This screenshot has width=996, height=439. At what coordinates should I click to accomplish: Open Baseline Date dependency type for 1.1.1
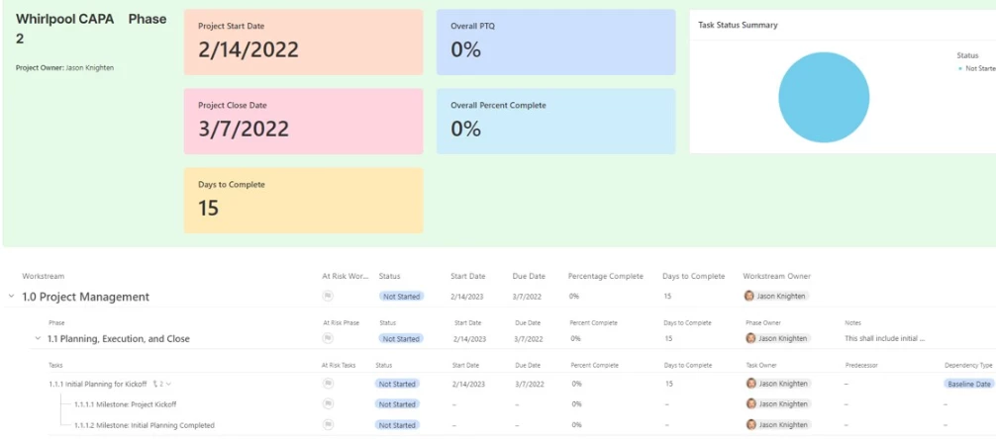(968, 384)
